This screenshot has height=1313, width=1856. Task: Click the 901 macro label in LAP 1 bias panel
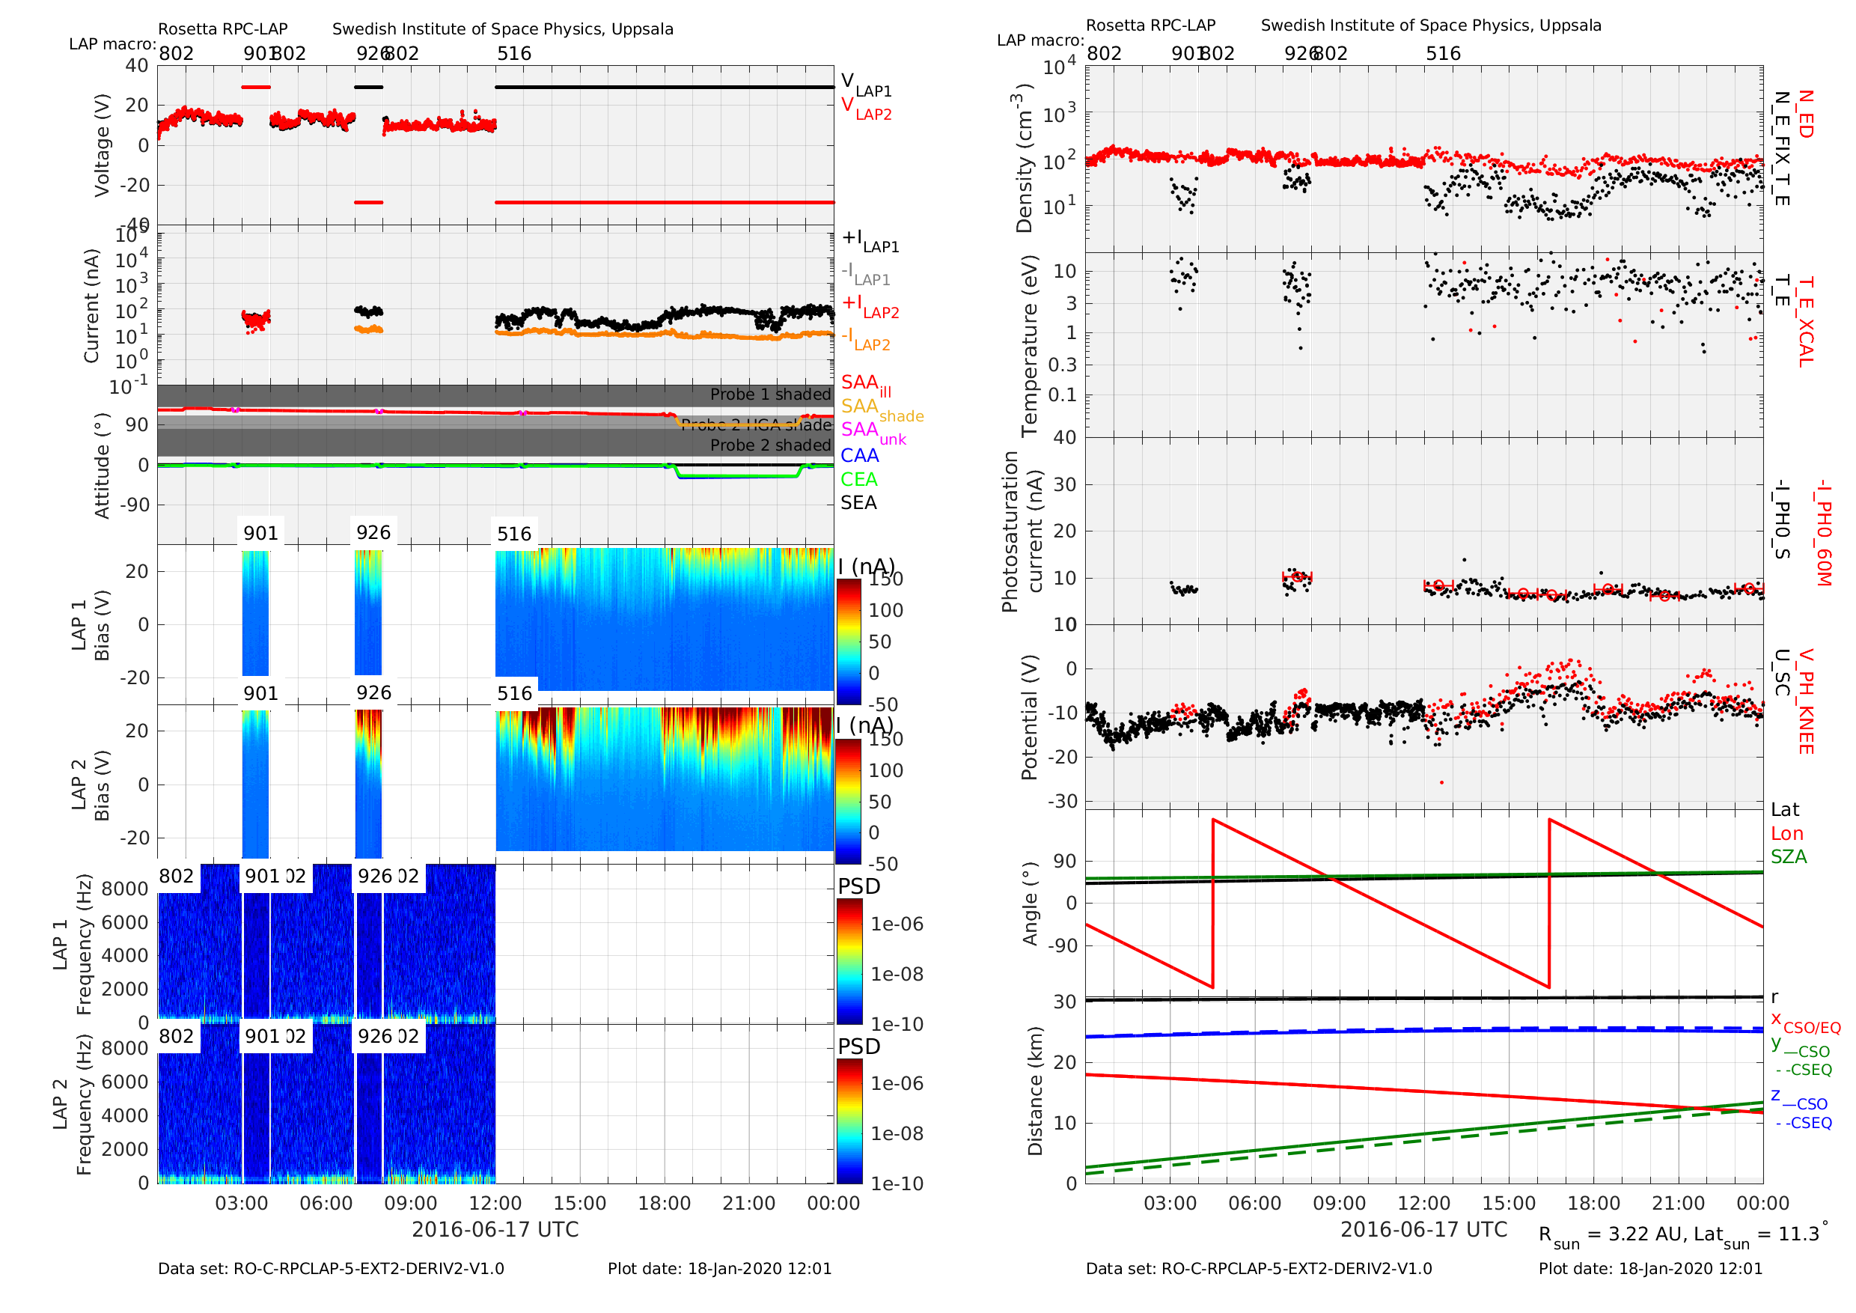pos(260,533)
